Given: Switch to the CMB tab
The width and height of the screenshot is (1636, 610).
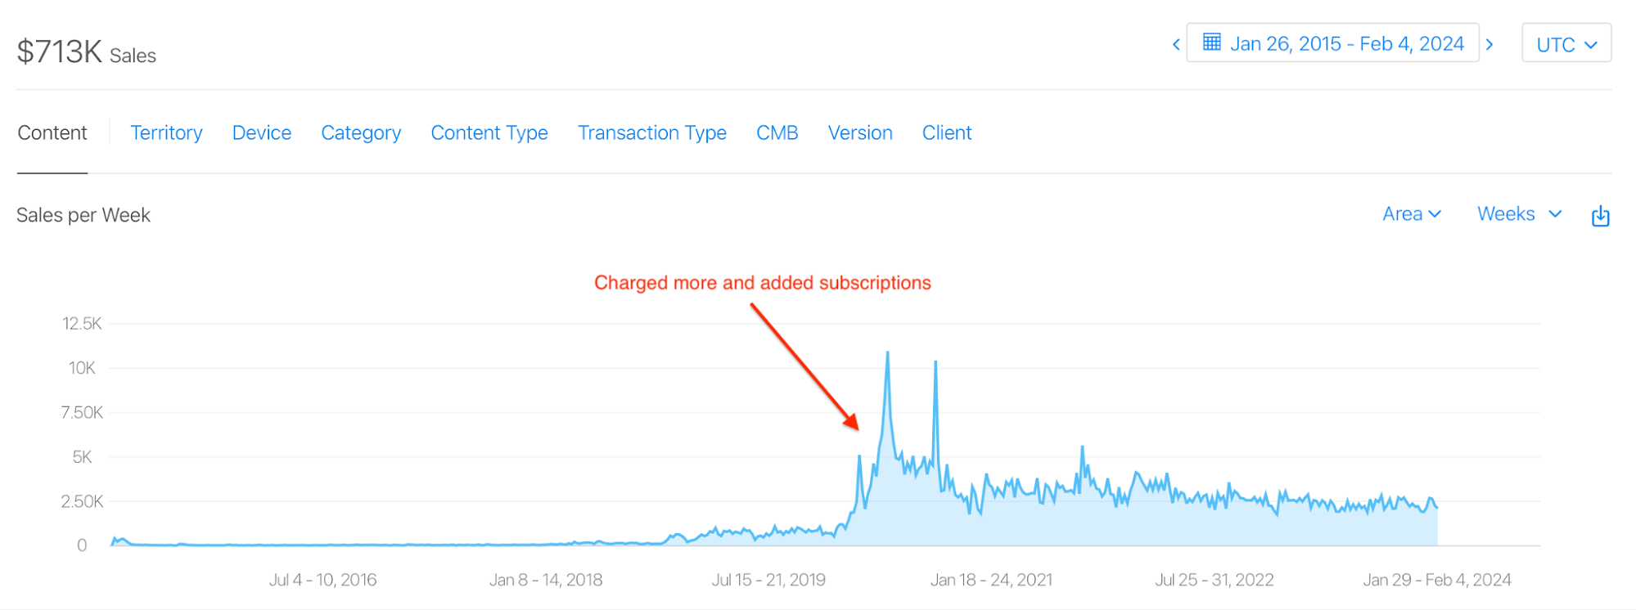Looking at the screenshot, I should 777,133.
